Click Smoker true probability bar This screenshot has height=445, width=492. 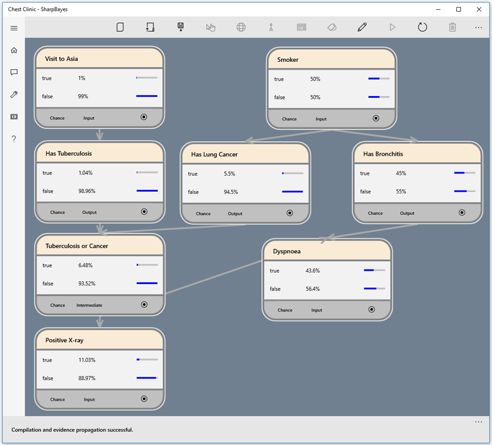click(x=379, y=79)
